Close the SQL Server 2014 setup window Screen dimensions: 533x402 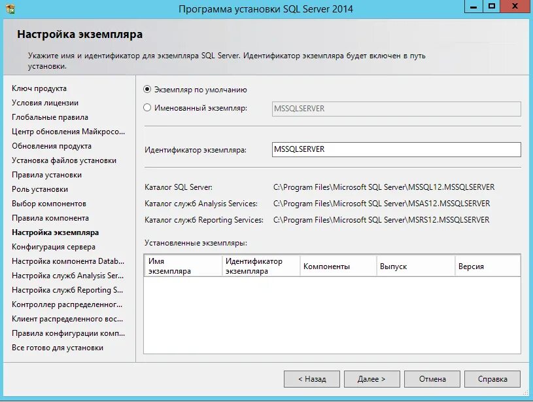coord(515,7)
